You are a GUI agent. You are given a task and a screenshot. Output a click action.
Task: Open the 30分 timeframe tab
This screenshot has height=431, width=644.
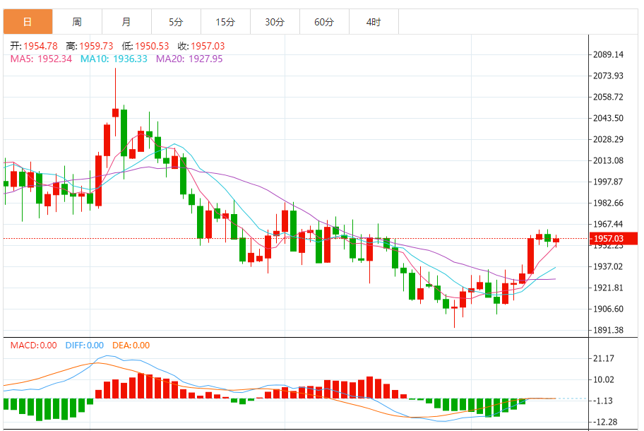click(275, 22)
